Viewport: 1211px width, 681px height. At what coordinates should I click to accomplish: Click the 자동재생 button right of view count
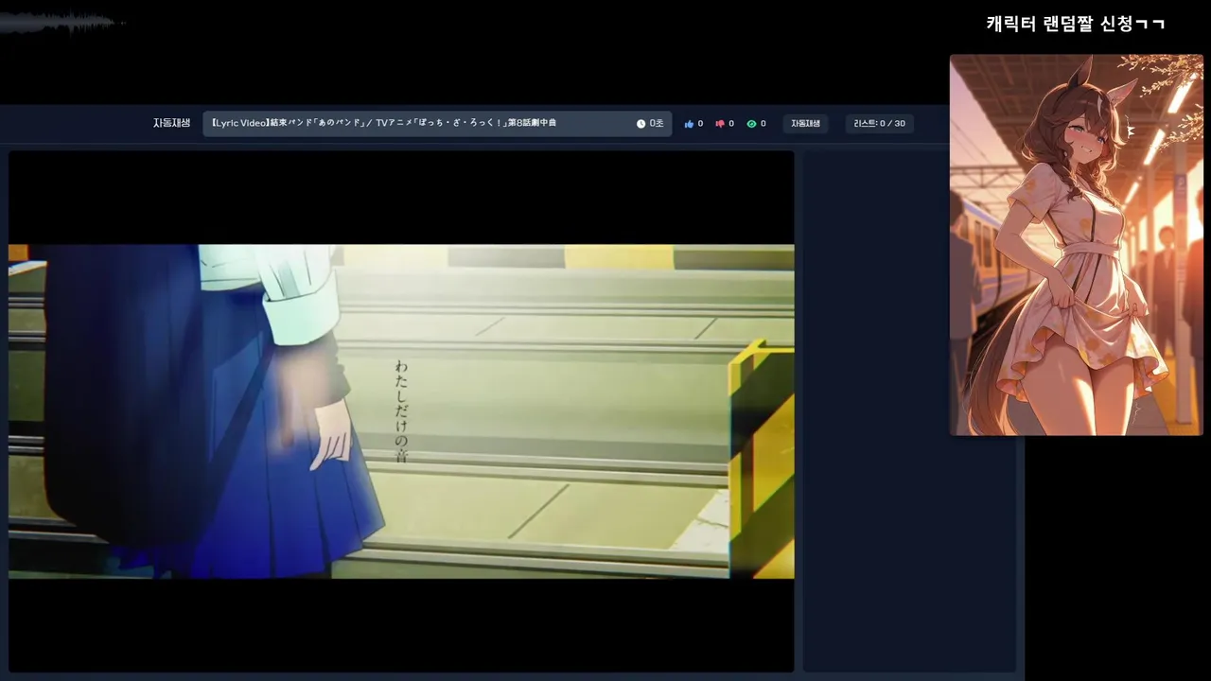805,124
